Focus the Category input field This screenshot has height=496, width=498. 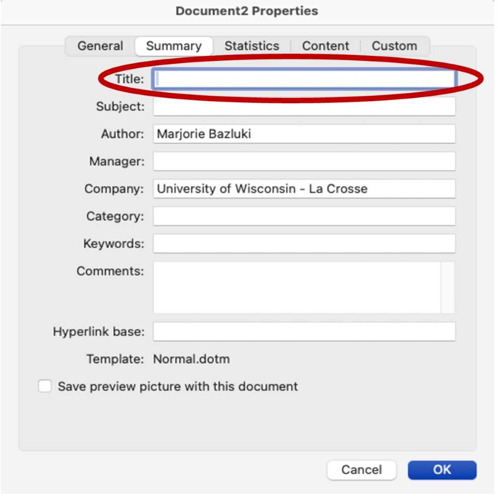pos(304,216)
